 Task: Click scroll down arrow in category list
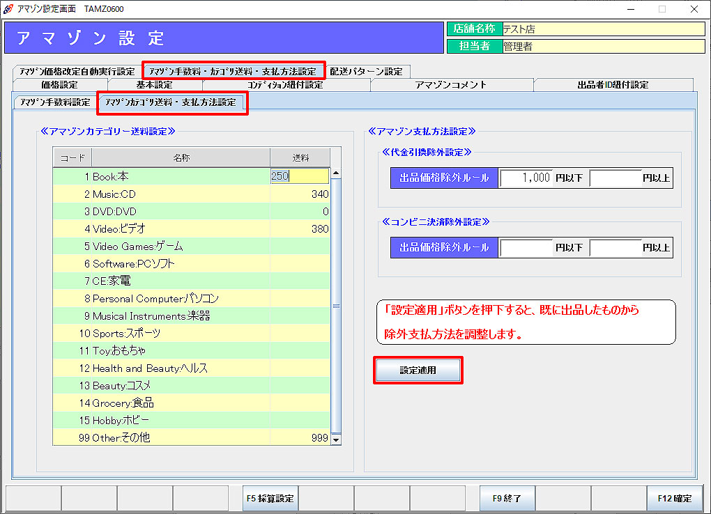click(336, 439)
